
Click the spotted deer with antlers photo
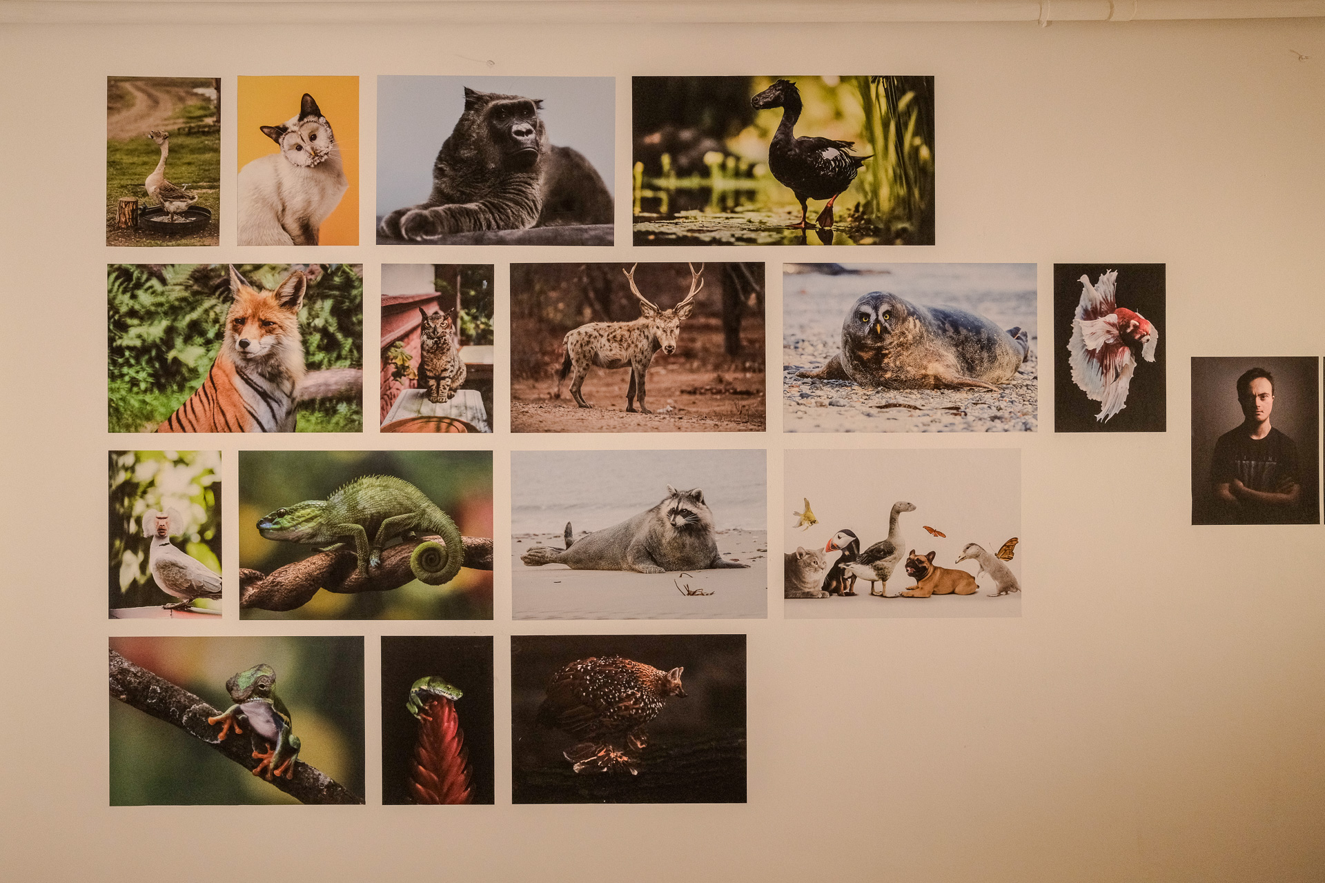click(637, 347)
